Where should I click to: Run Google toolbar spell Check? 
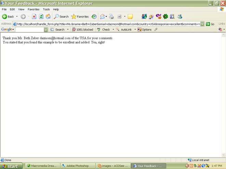click(x=104, y=30)
